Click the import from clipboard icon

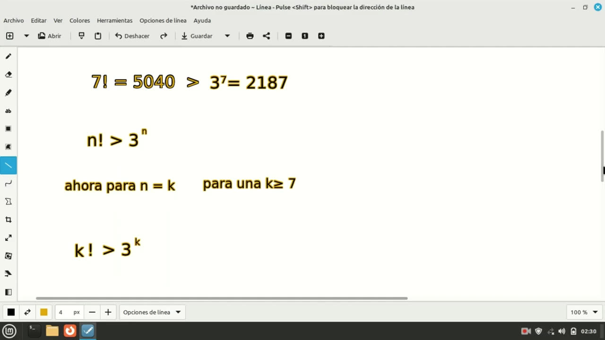tap(81, 36)
